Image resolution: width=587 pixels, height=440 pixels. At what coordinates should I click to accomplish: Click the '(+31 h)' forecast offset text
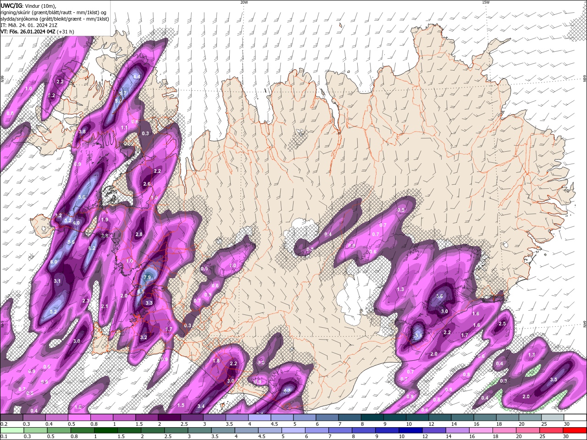click(x=66, y=32)
